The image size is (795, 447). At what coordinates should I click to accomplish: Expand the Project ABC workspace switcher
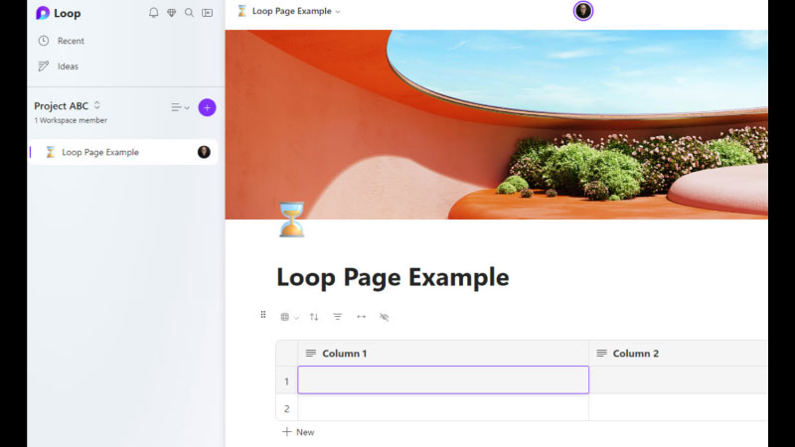point(97,105)
